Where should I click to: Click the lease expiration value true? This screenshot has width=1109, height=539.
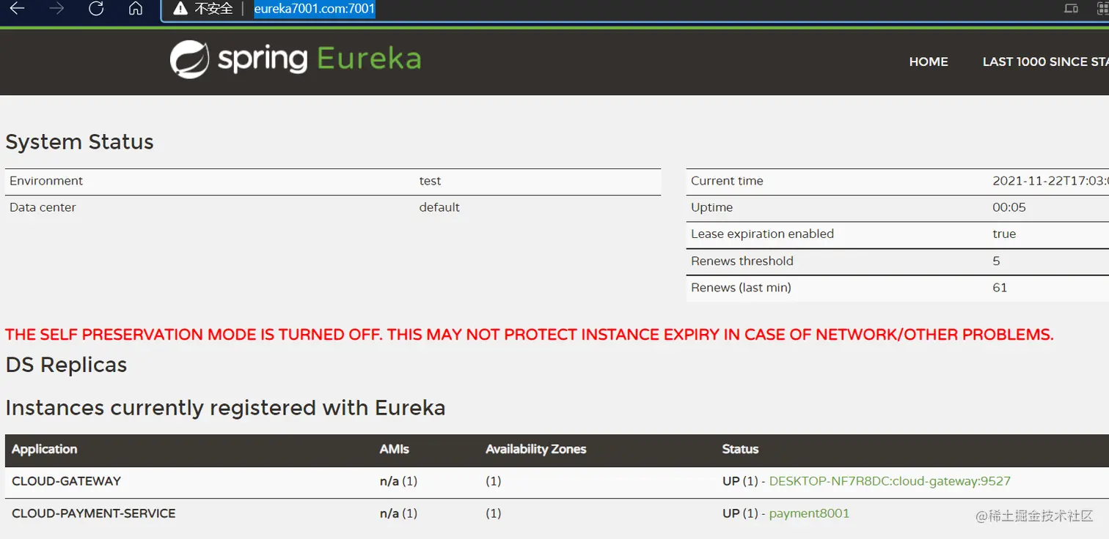pyautogui.click(x=1004, y=234)
